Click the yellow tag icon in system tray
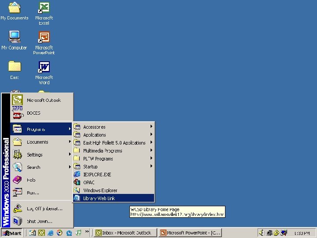317x238 pixels. point(276,233)
